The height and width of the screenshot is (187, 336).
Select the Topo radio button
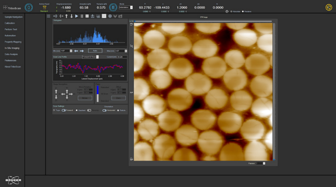click(x=54, y=110)
